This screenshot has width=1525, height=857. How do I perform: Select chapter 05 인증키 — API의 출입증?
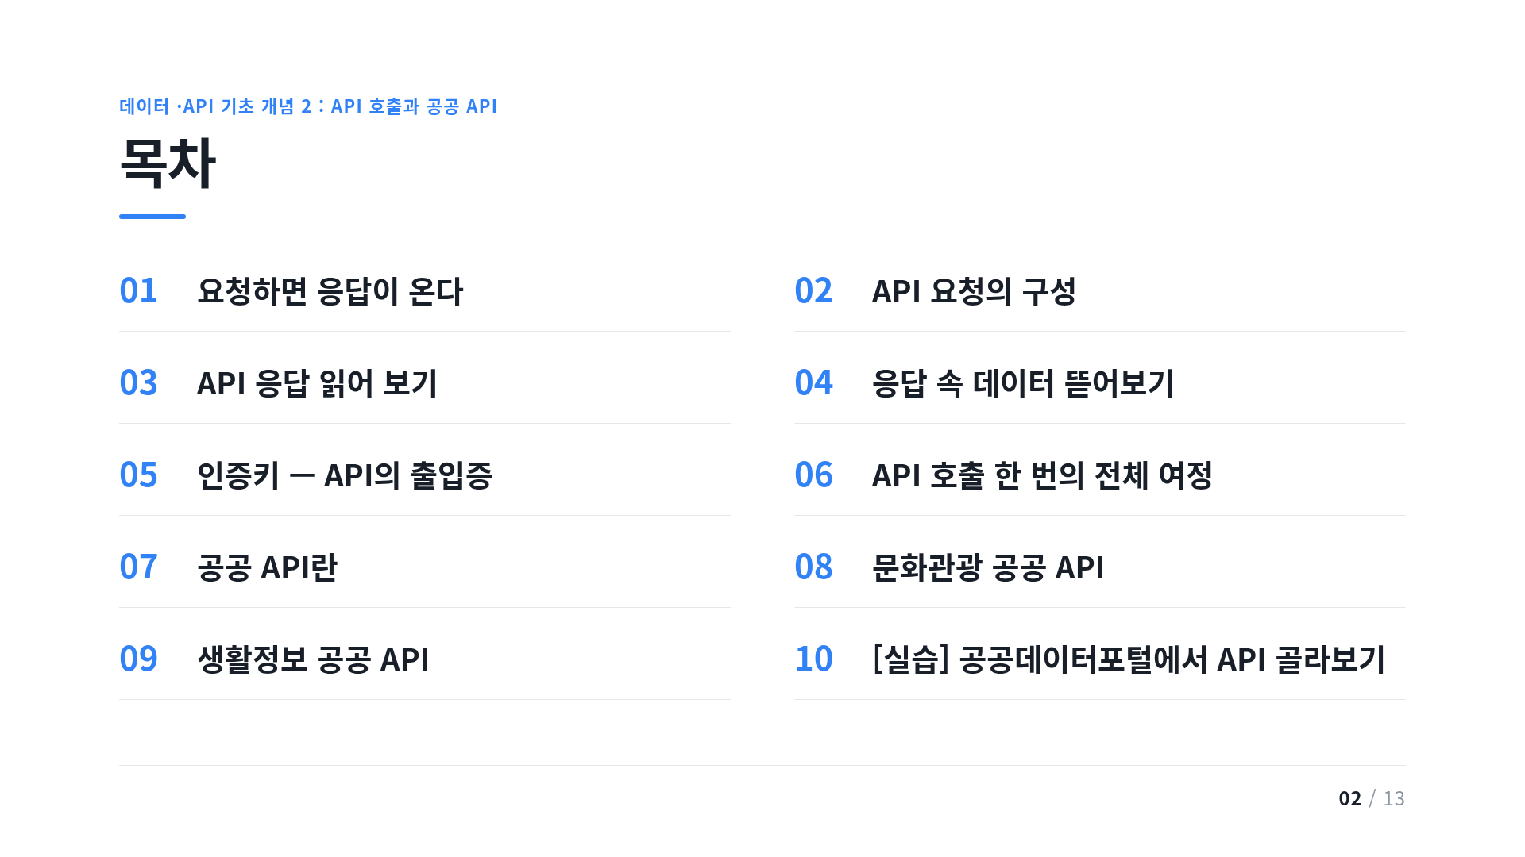[425, 475]
